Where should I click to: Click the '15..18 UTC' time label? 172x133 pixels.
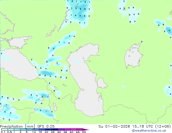click(x=143, y=126)
